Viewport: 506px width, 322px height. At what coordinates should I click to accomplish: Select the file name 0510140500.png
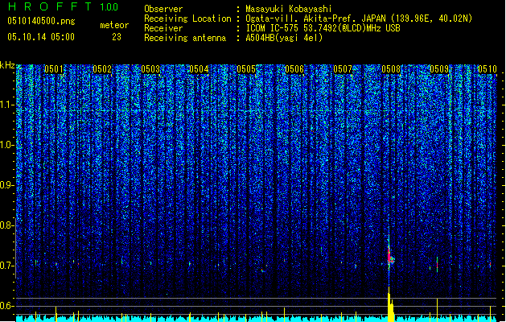(41, 21)
